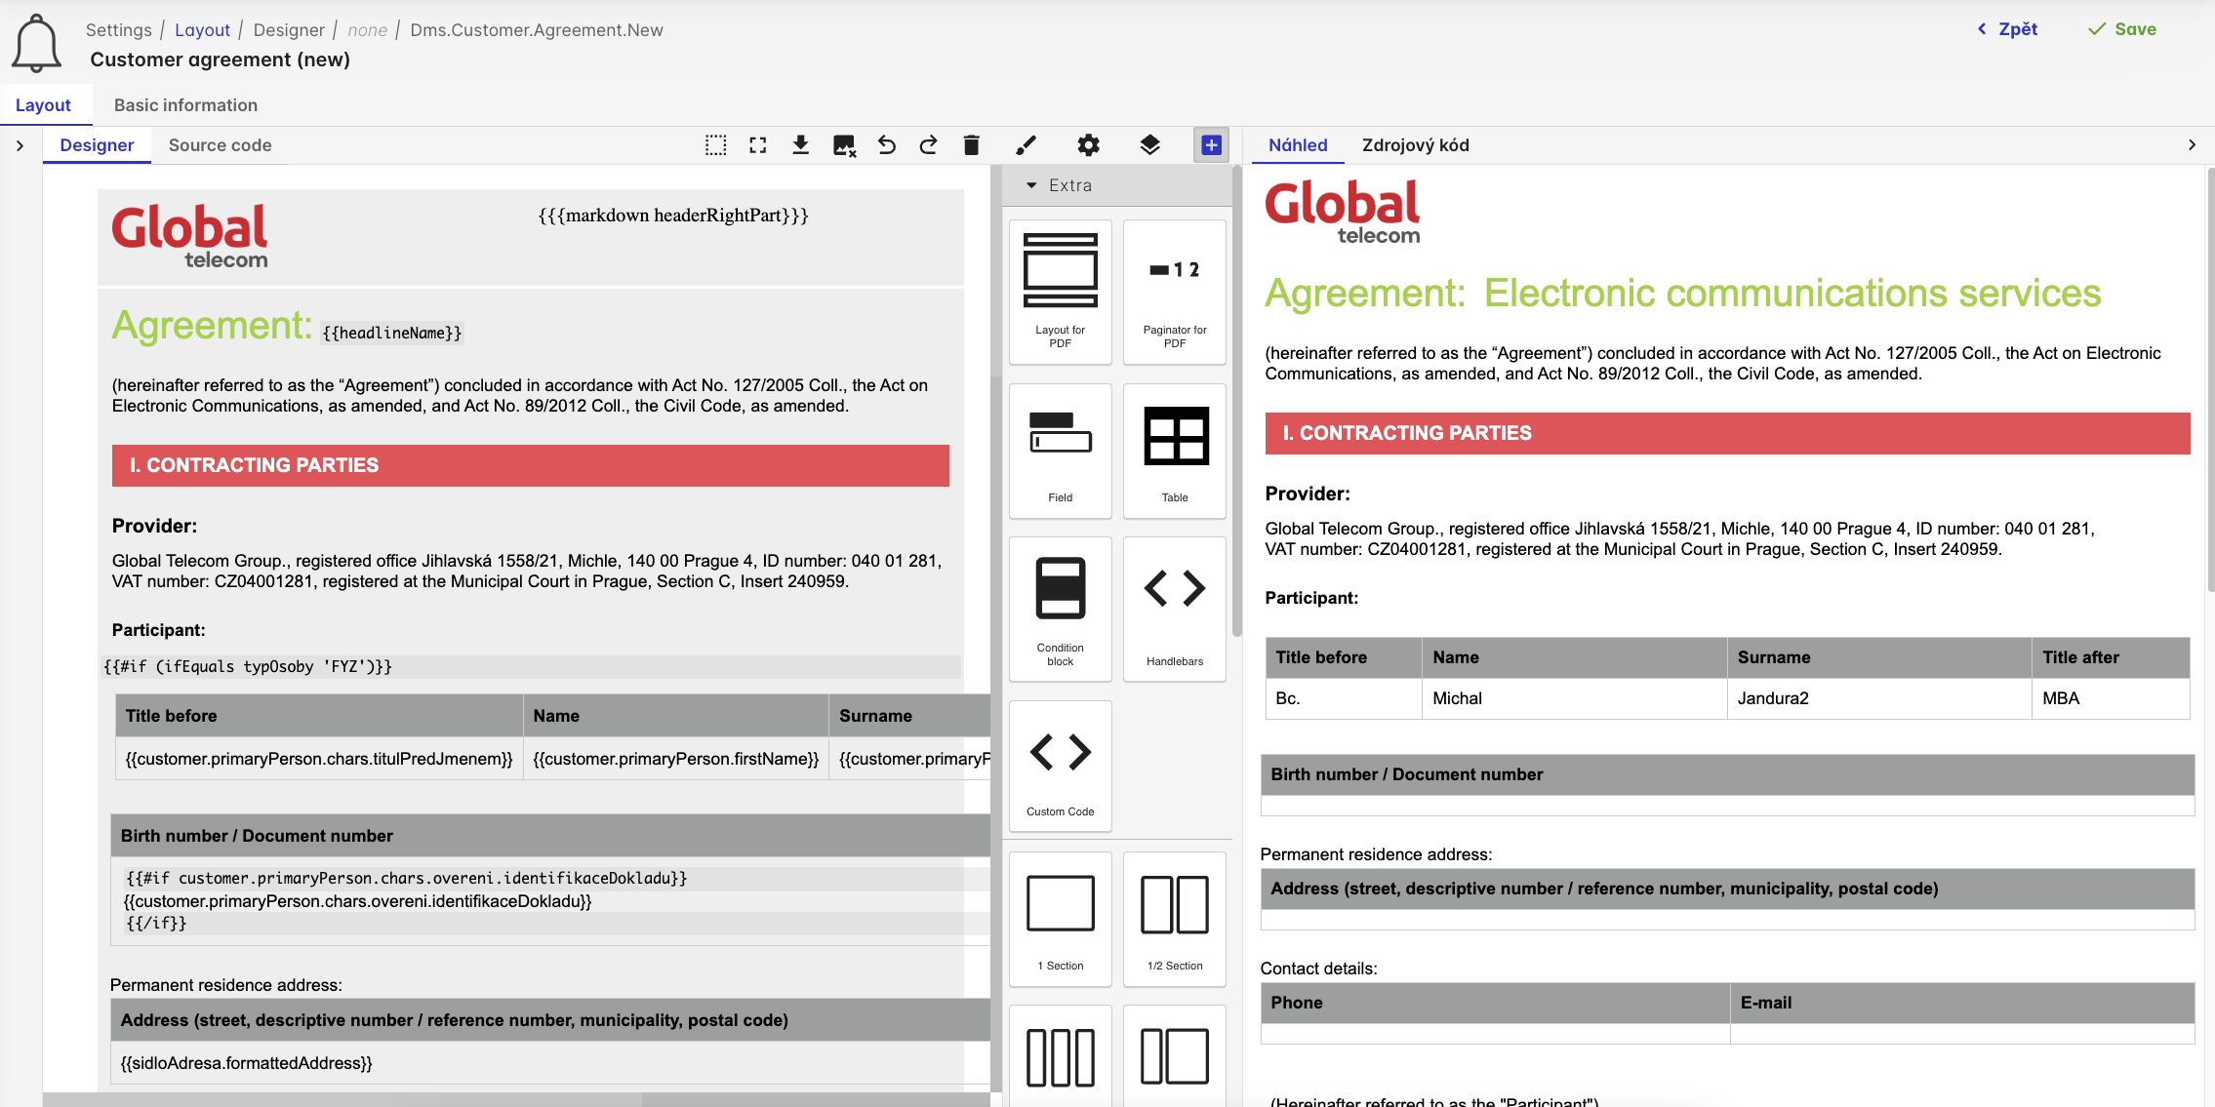Screen dimensions: 2215x1107
Task: Expand the right panel chevron
Action: pyautogui.click(x=2193, y=144)
